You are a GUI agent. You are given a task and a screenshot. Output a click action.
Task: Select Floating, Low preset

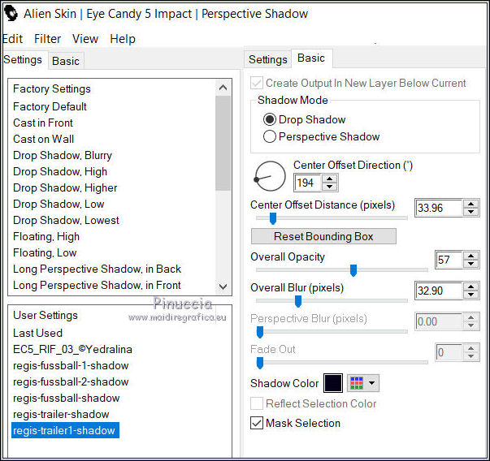click(x=45, y=252)
